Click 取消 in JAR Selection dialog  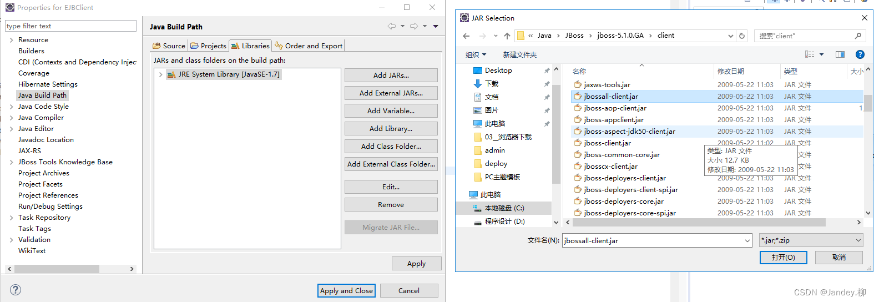(x=838, y=258)
